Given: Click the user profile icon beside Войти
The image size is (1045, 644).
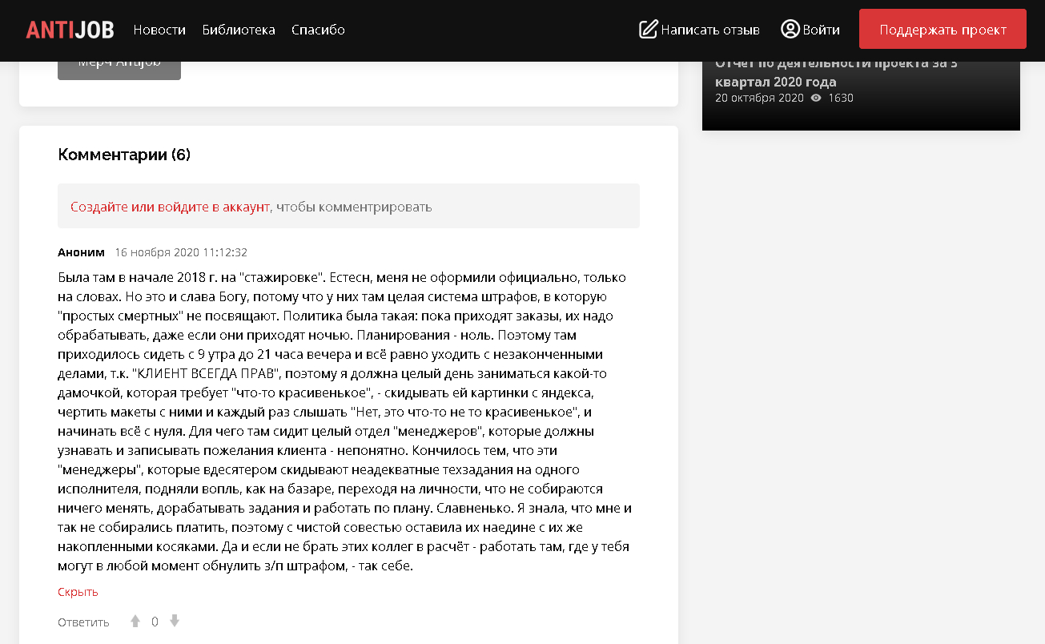Looking at the screenshot, I should click(790, 30).
